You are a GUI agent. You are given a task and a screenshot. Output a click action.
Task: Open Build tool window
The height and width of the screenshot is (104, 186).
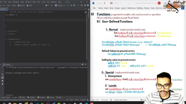point(59,97)
